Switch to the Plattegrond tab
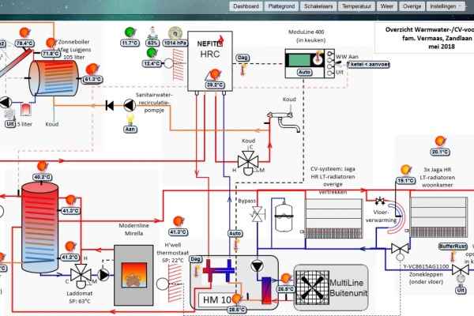The height and width of the screenshot is (316, 474). pyautogui.click(x=281, y=6)
